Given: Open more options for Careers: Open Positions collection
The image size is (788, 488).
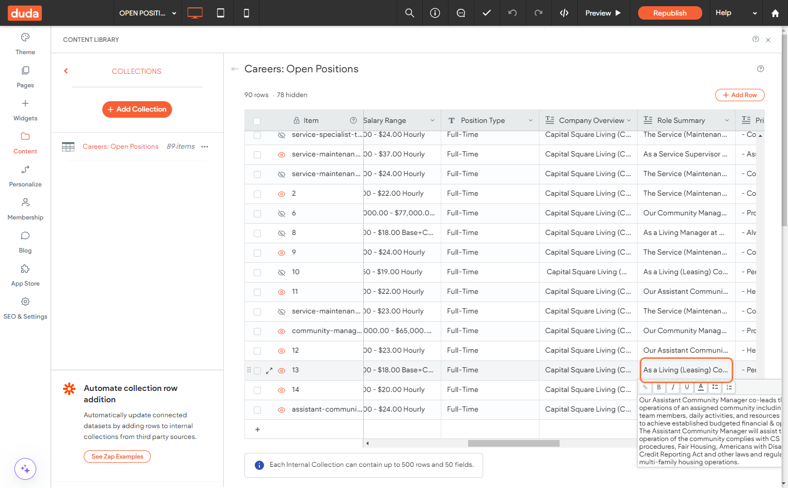Looking at the screenshot, I should click(x=205, y=147).
